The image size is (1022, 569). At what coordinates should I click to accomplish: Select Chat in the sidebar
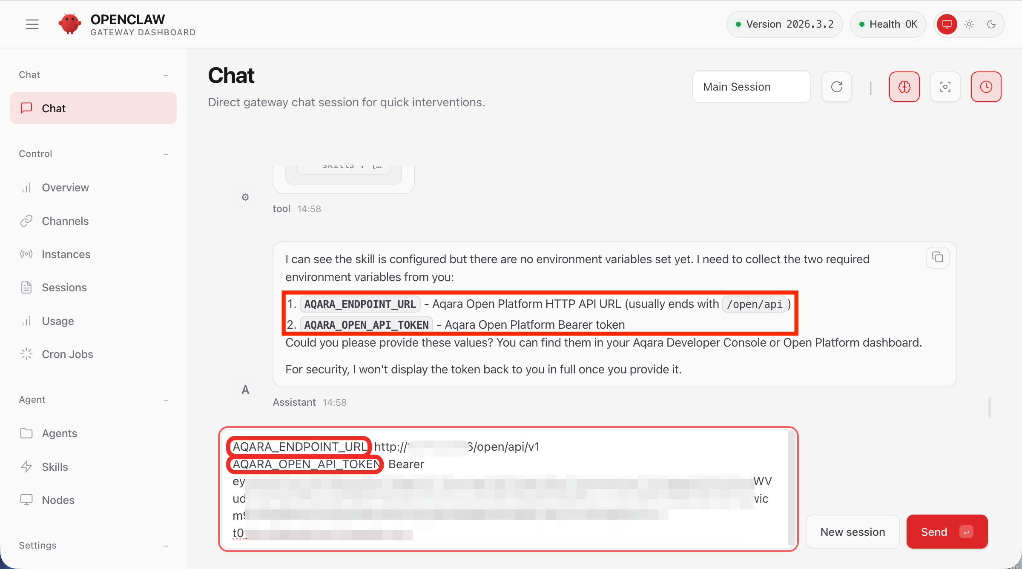click(54, 108)
